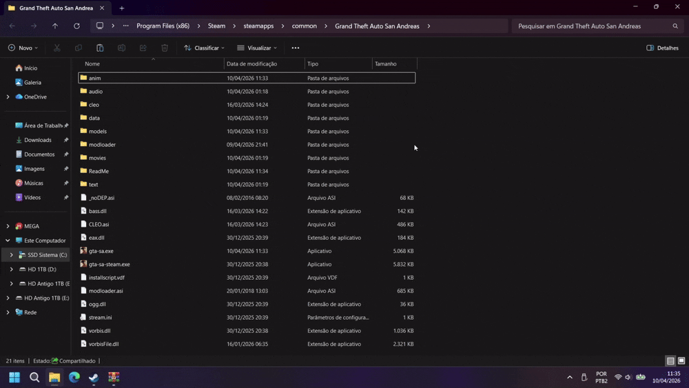Image resolution: width=689 pixels, height=388 pixels.
Task: Go back to previous folder
Action: pos(12,26)
